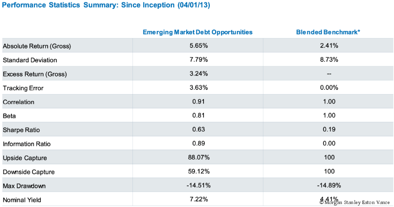
Task: Select the Absolute Return (Gross) row label
Action: coord(37,46)
